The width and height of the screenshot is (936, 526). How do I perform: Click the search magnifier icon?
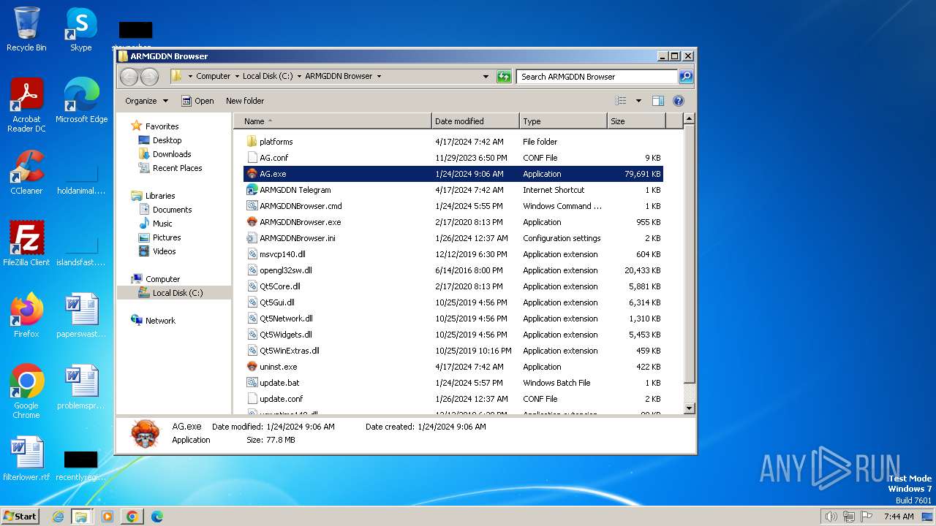(685, 76)
